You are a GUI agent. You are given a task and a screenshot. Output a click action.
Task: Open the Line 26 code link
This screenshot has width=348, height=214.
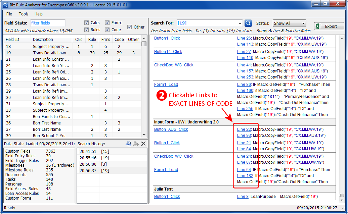[244, 38]
